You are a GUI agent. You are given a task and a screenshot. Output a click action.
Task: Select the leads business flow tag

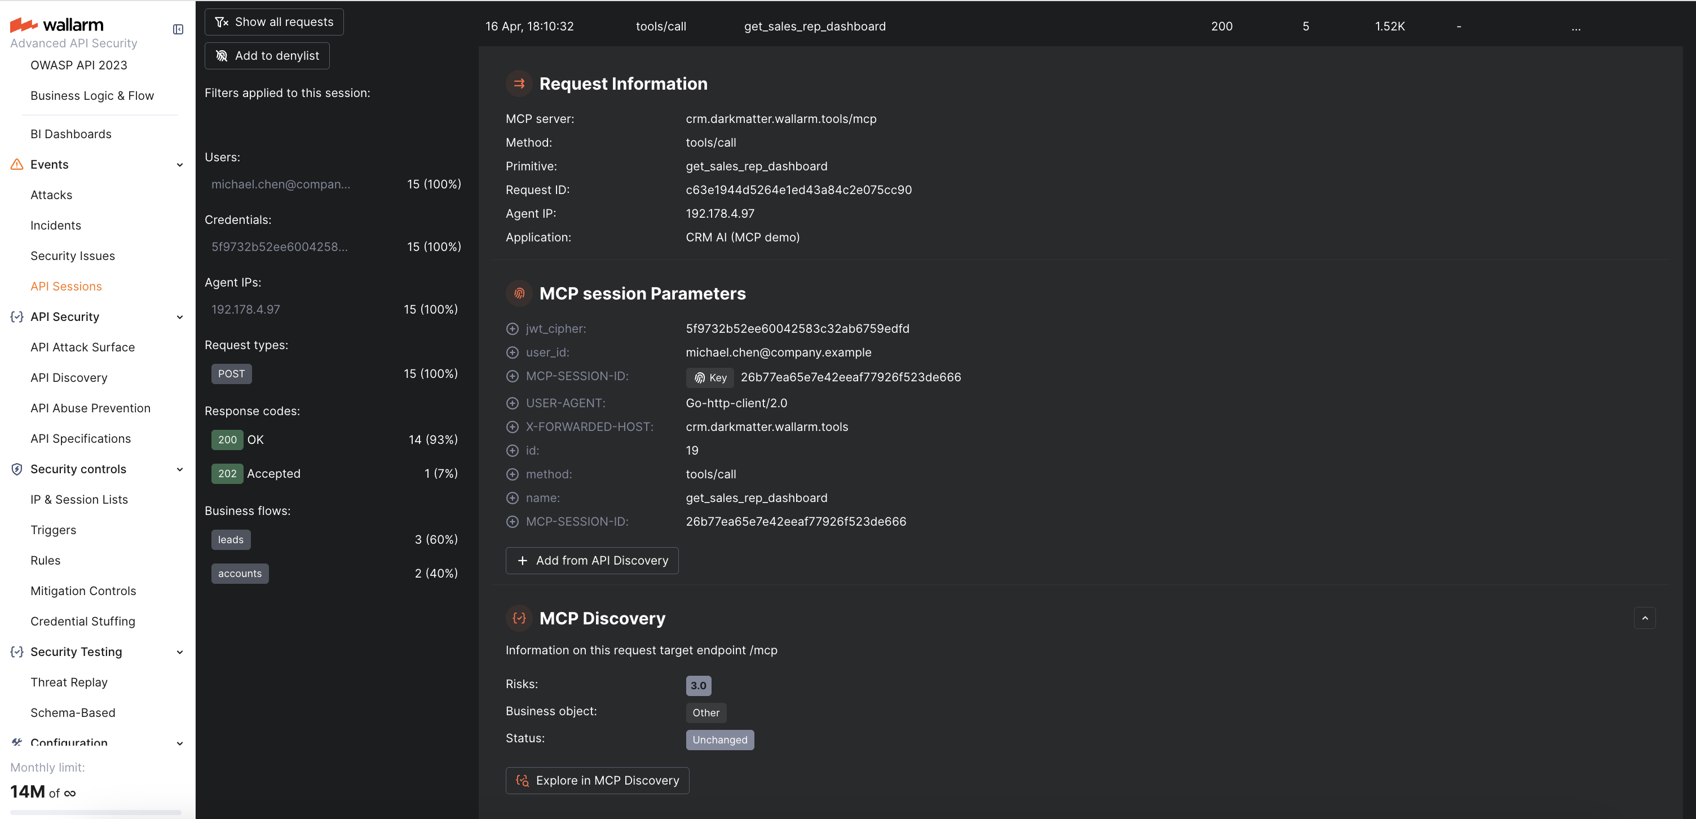(231, 540)
